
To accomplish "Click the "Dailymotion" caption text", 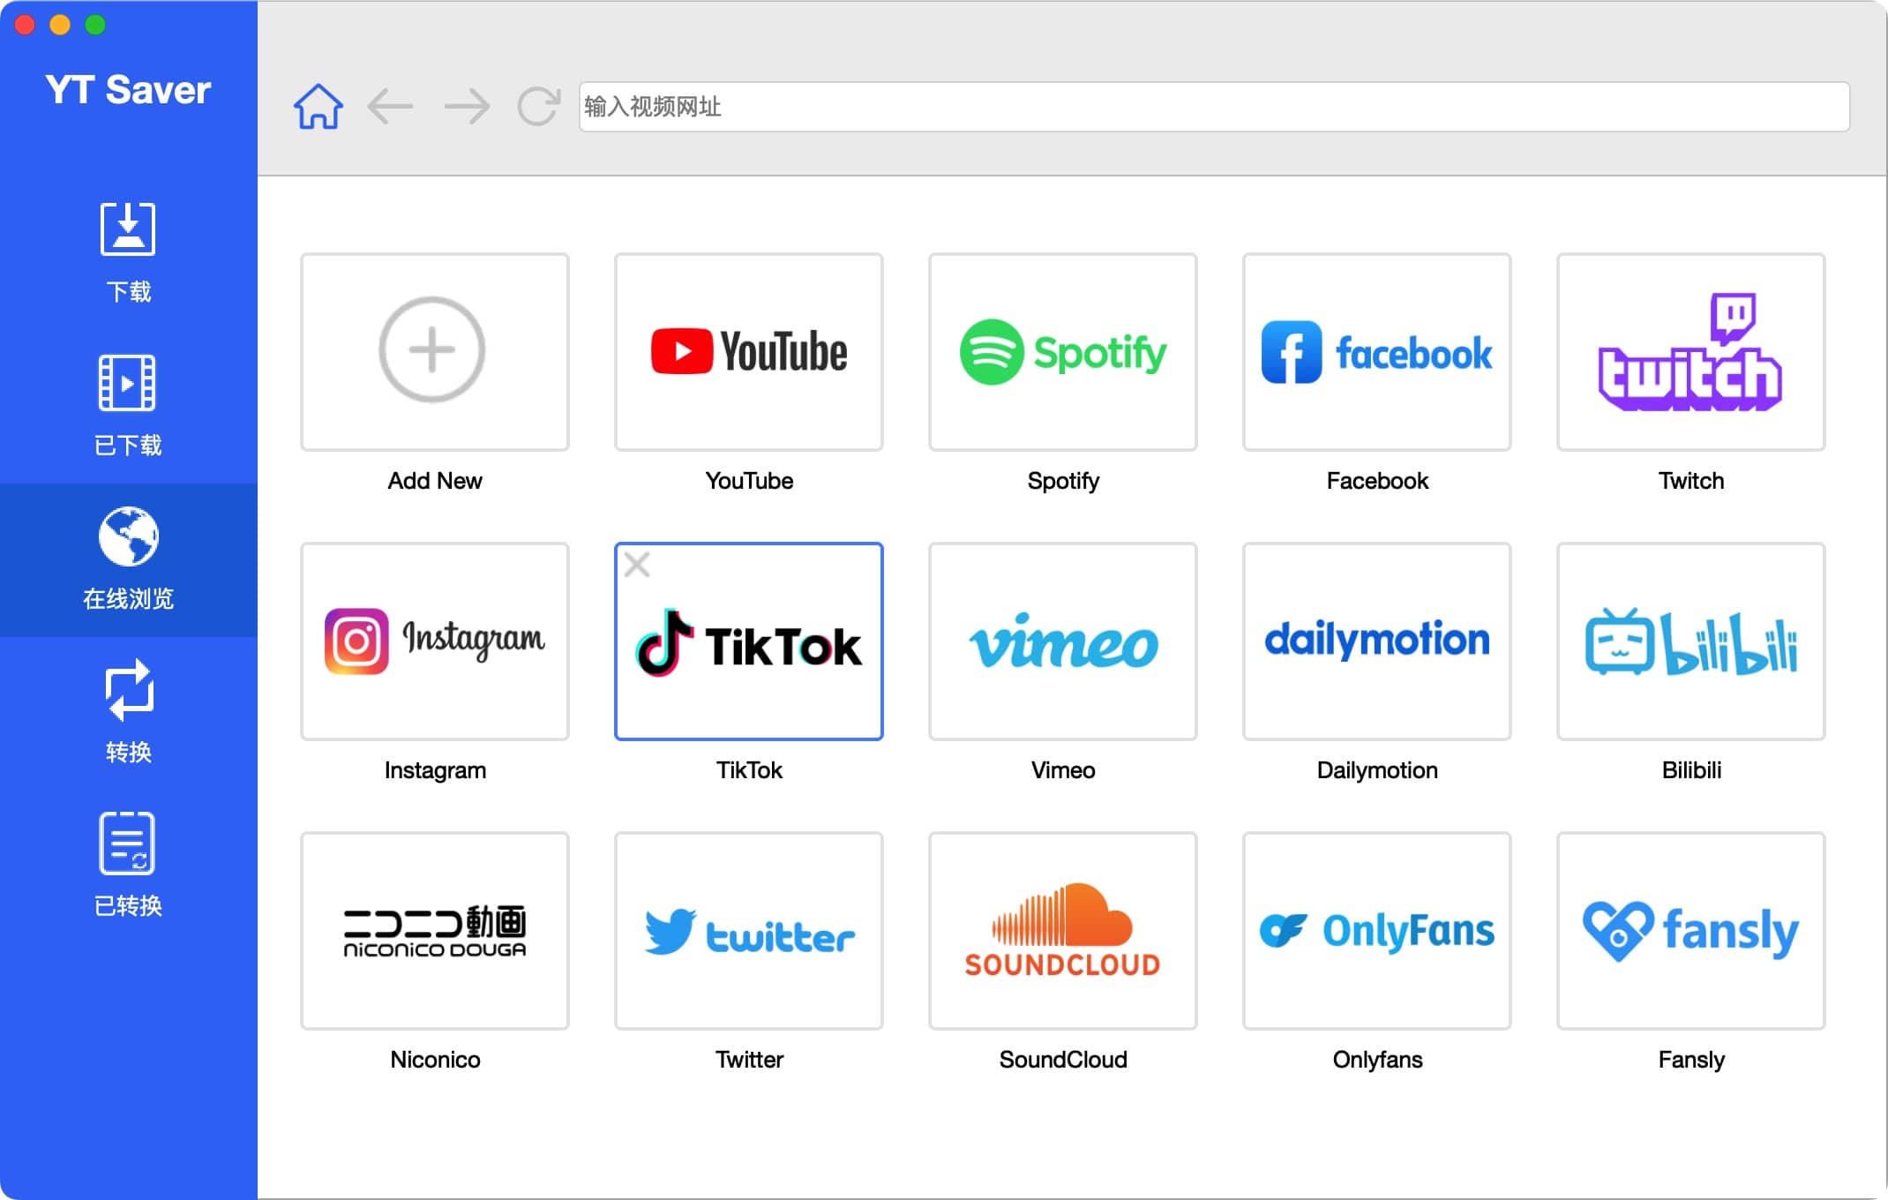I will [x=1377, y=771].
